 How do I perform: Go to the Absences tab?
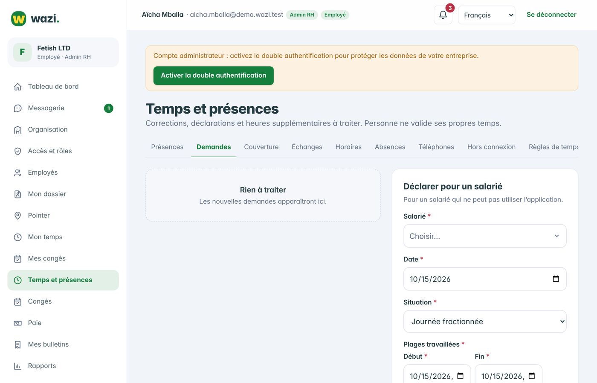tap(390, 147)
